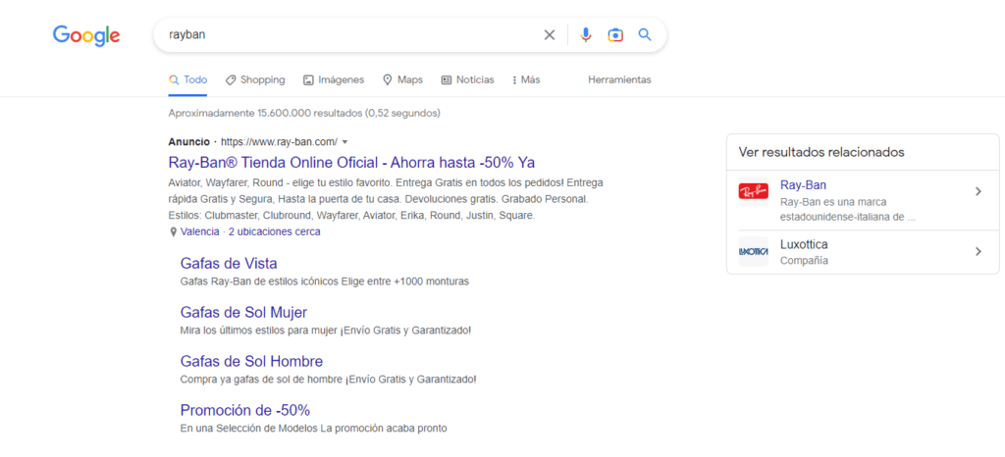Click the Compañía label under Luxottica

[804, 261]
